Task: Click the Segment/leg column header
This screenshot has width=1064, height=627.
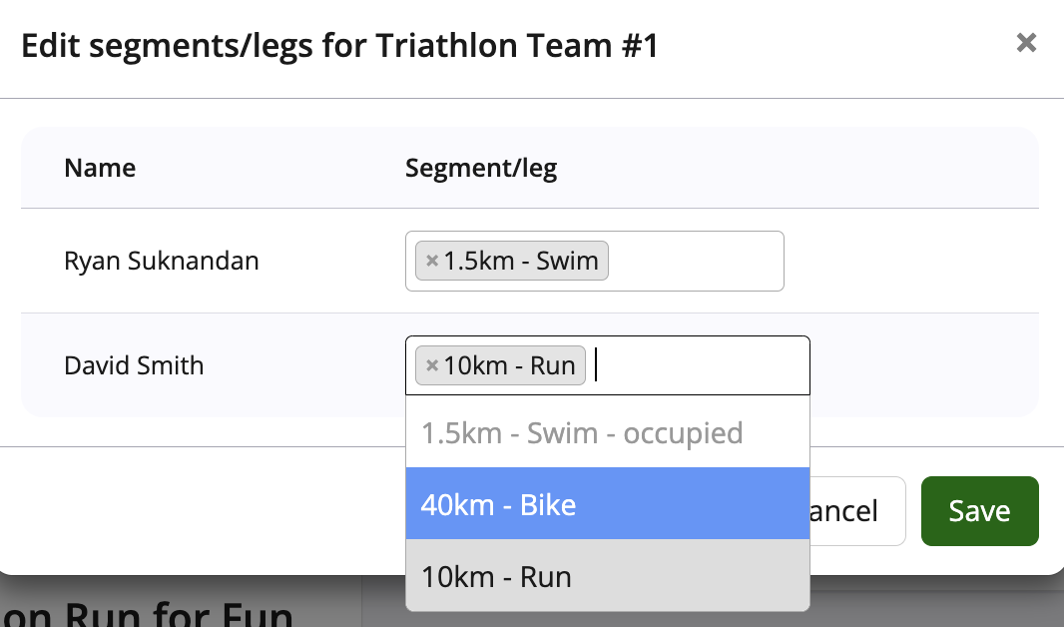Action: (481, 168)
